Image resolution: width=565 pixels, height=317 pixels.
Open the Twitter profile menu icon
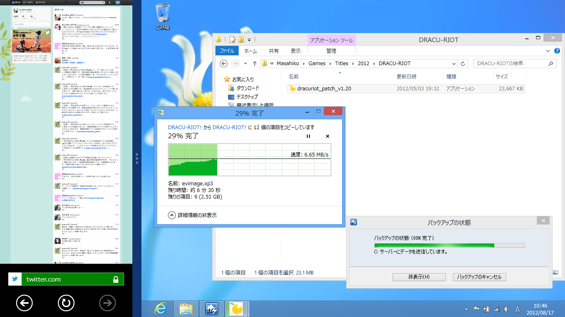(110, 2)
